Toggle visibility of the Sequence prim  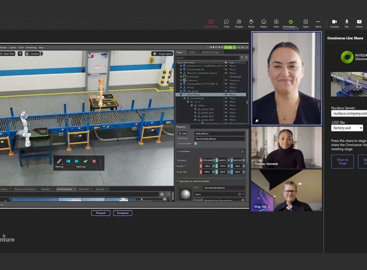pos(226,80)
